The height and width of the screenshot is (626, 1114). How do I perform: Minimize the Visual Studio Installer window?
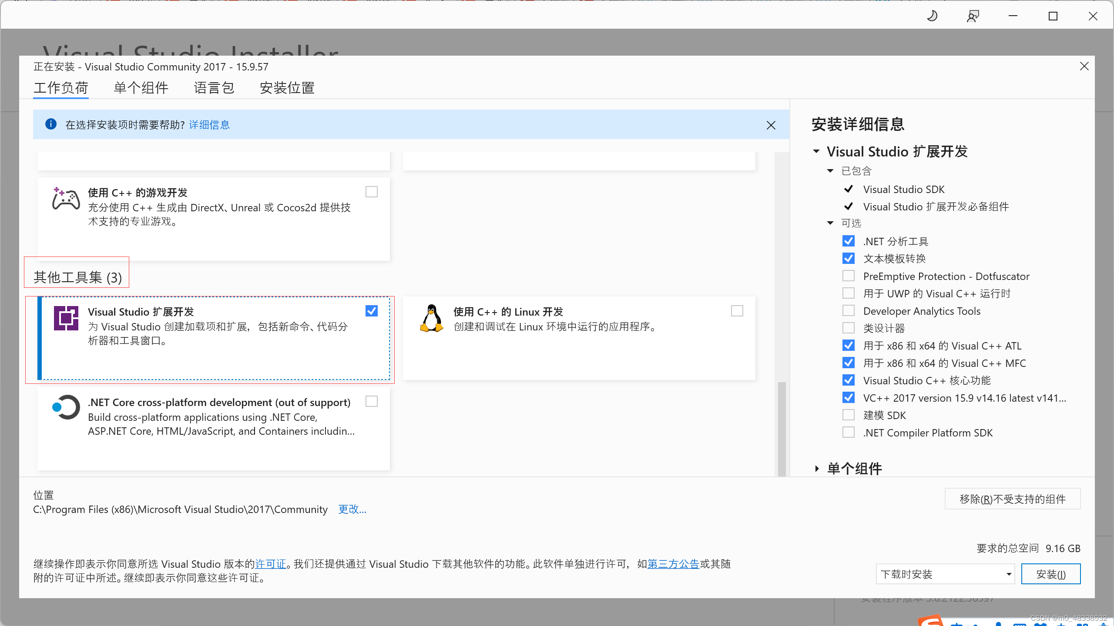1013,16
